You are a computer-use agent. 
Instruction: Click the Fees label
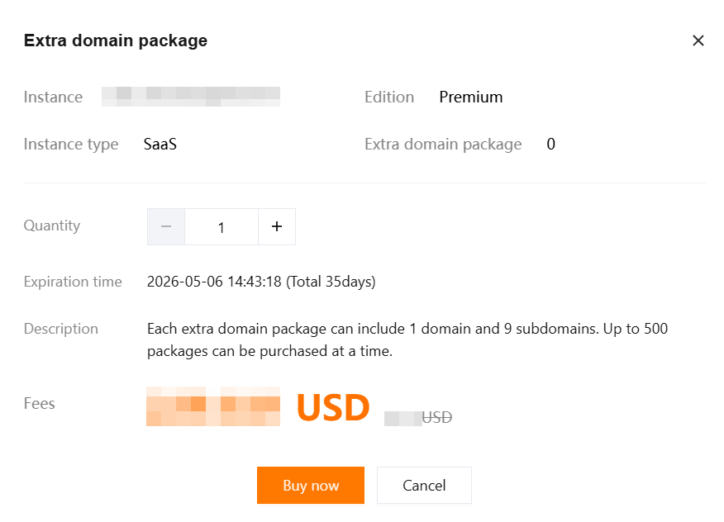tap(40, 404)
